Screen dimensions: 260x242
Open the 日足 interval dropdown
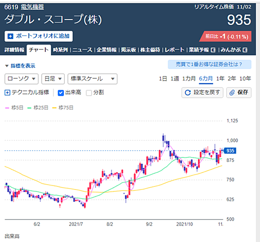(53, 79)
